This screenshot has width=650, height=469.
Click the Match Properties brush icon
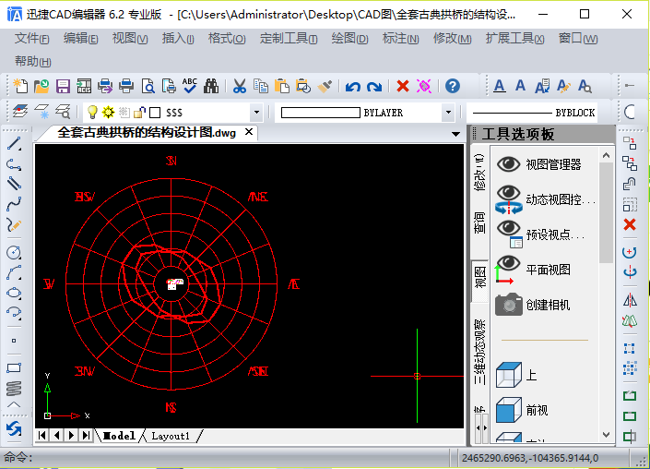[325, 86]
